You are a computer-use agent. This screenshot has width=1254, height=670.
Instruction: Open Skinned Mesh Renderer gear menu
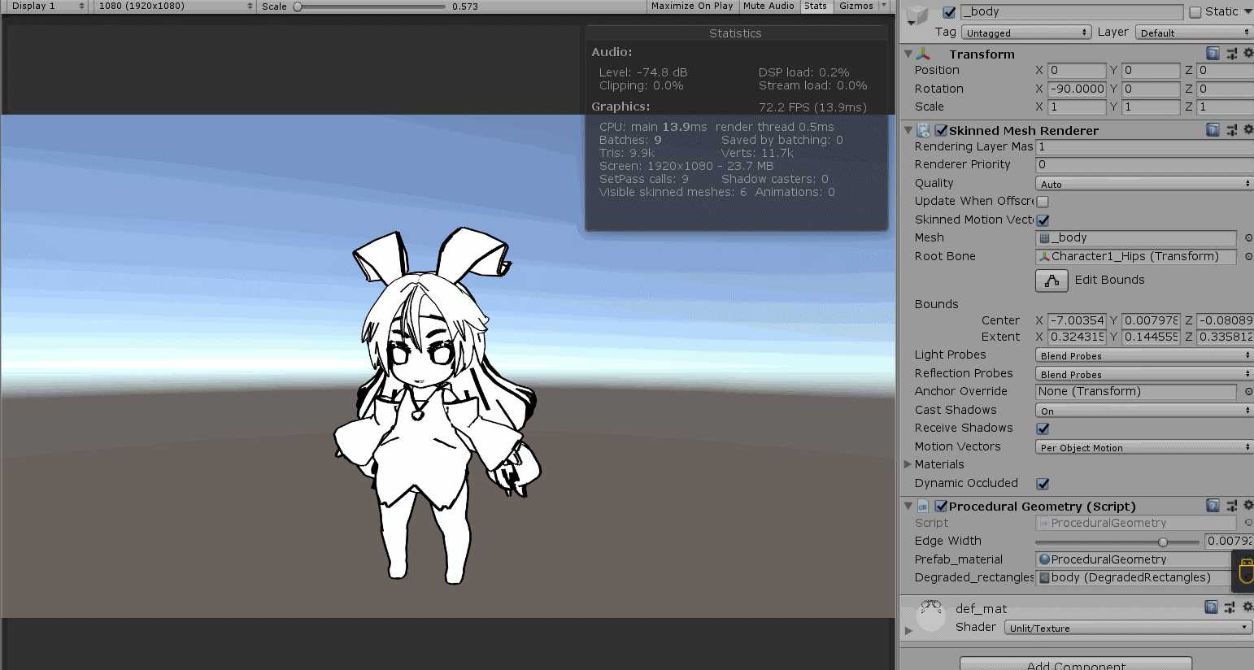(x=1248, y=130)
